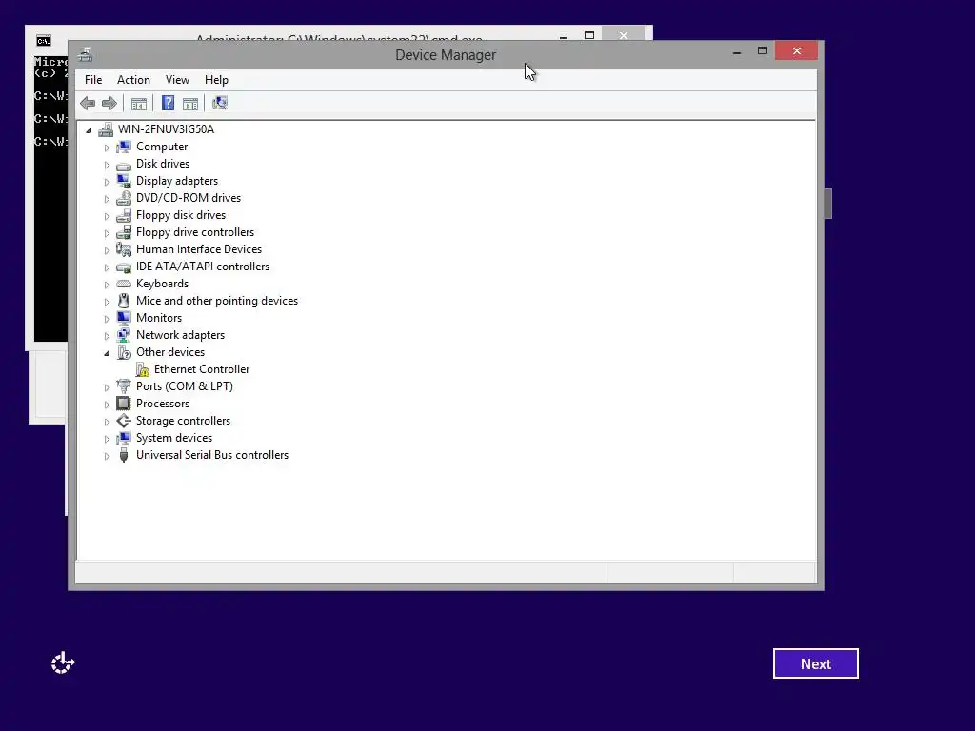Select the Floppy disk drives label
975x731 pixels.
click(x=181, y=215)
